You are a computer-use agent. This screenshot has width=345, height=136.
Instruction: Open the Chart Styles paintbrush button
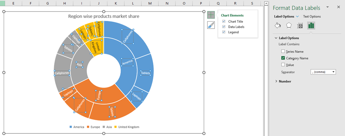pos(211,25)
